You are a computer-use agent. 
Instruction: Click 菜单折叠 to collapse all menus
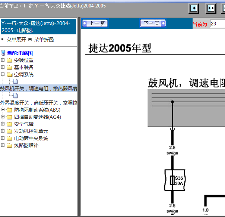(x=44, y=40)
